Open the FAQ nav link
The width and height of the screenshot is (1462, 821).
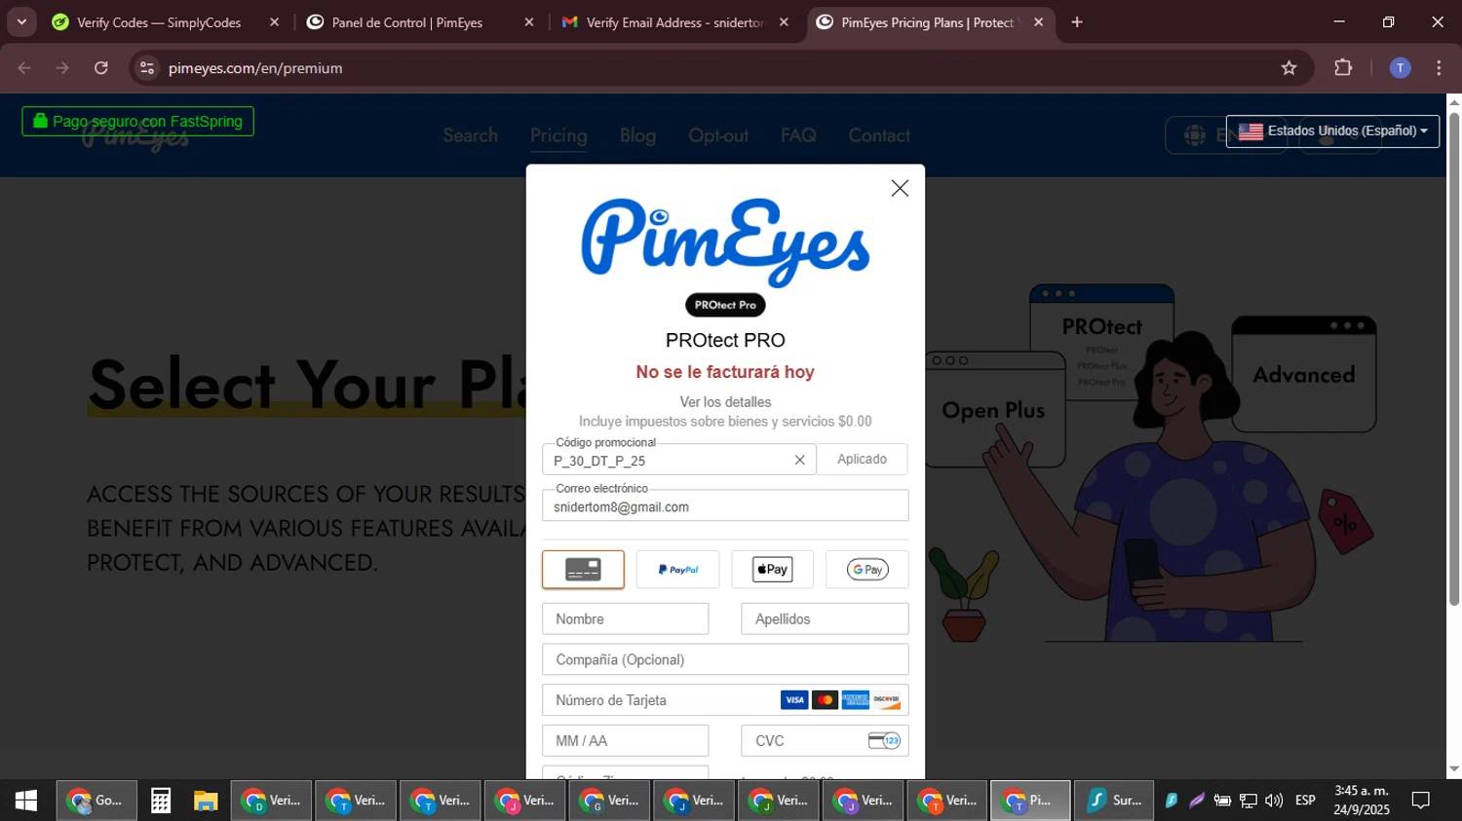(x=798, y=135)
